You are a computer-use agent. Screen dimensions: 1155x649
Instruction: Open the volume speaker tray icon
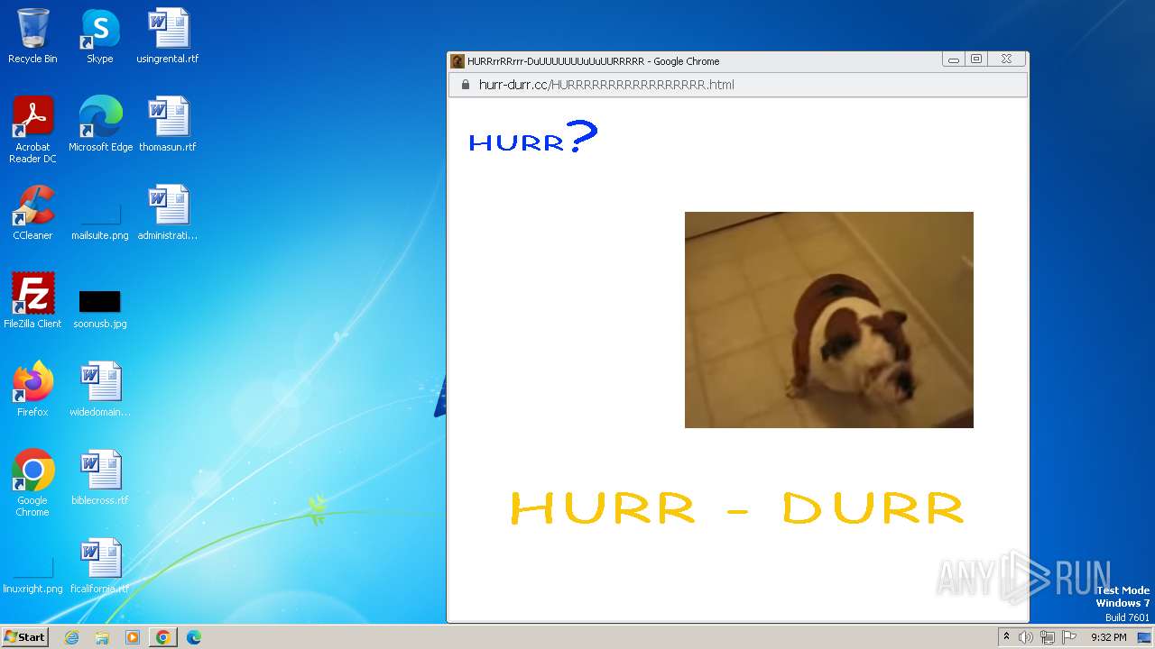click(1025, 637)
